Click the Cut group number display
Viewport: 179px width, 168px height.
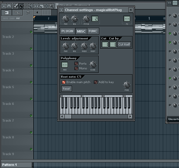tap(105, 45)
